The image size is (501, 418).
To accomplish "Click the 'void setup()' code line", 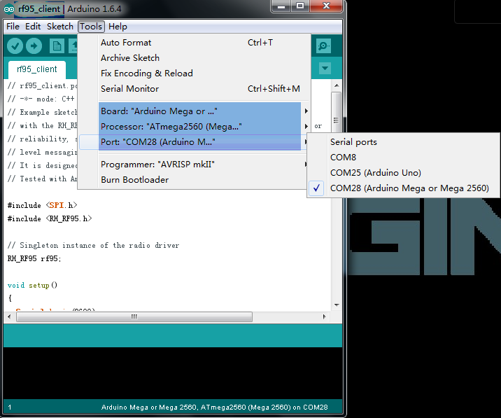I will pyautogui.click(x=32, y=285).
